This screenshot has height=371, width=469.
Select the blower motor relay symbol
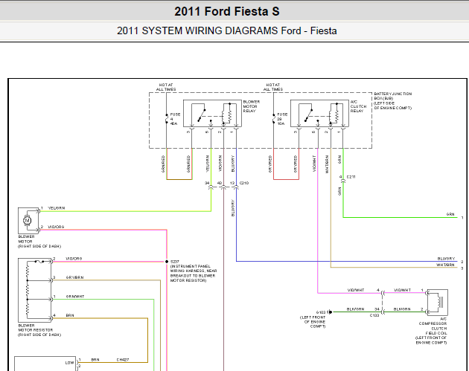212,113
